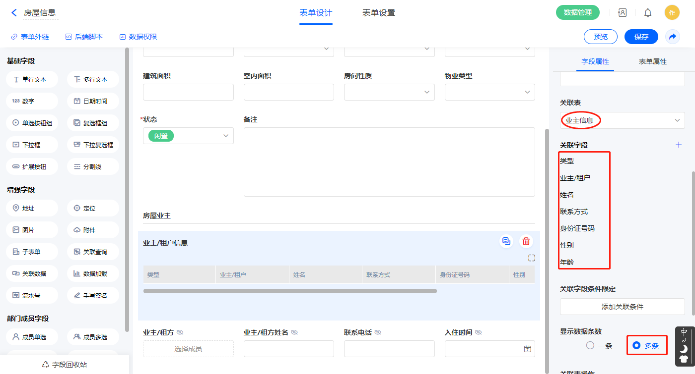Screen dimensions: 695x374
Task: Click the plus icon to add 关联字段
Action: [679, 145]
